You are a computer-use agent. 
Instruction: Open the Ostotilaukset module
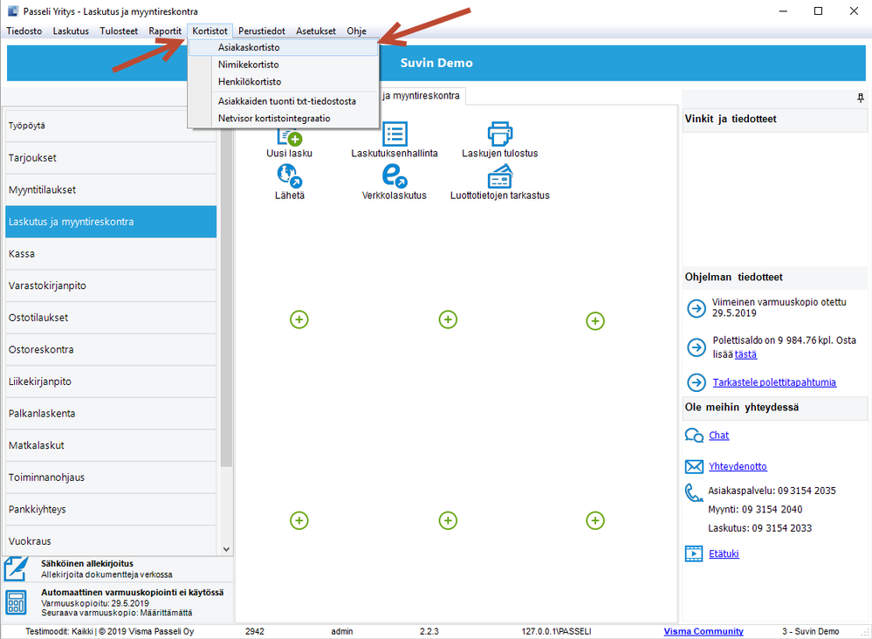pos(111,318)
